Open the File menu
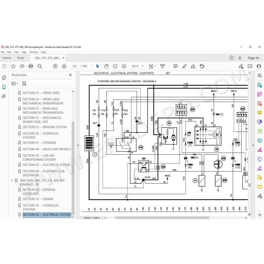Image resolution: width=264 pixels, height=264 pixels. coord(3,52)
